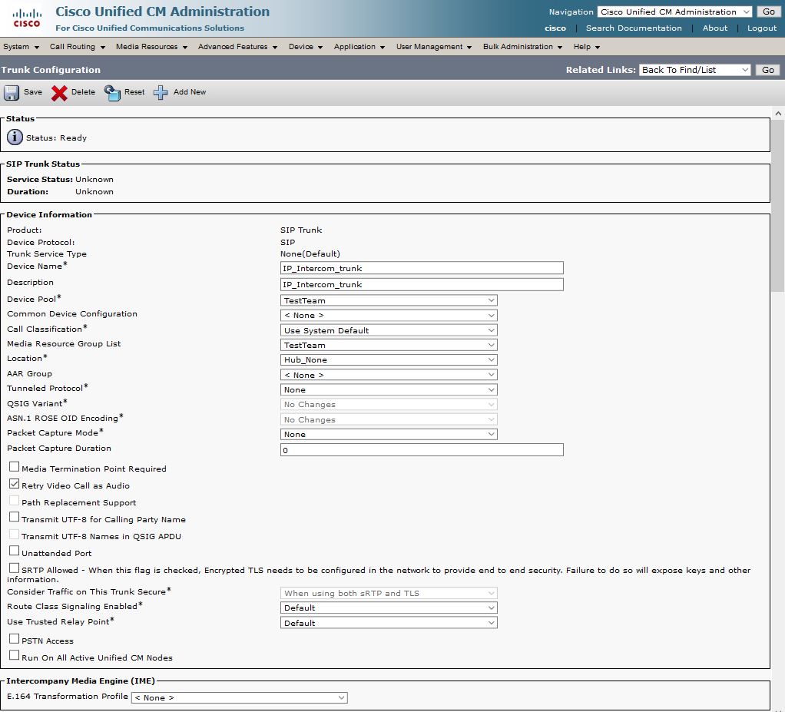785x712 pixels.
Task: Open the Related Links dropdown
Action: click(x=694, y=70)
